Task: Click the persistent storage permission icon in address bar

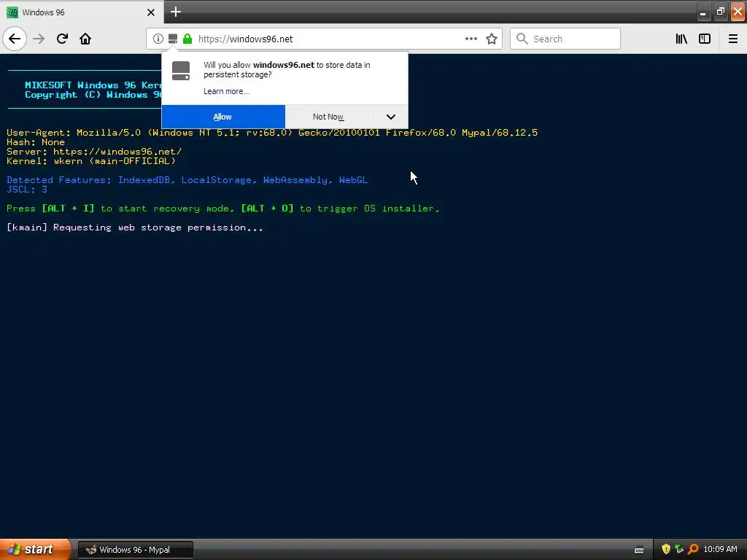Action: (173, 39)
